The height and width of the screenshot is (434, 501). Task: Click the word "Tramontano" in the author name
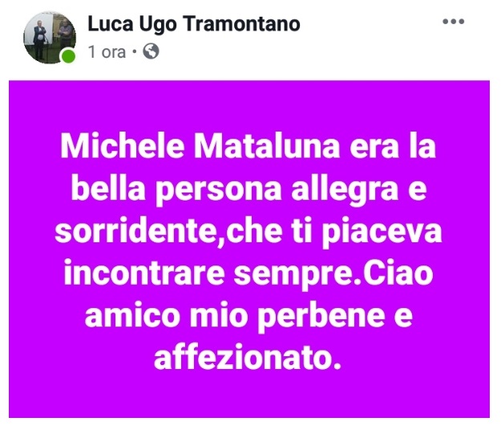point(241,24)
